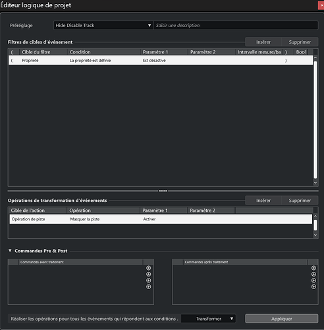Screen dimensions: 324x330
Task: Collapse the Commandes Pre & Post section
Action: coord(10,251)
